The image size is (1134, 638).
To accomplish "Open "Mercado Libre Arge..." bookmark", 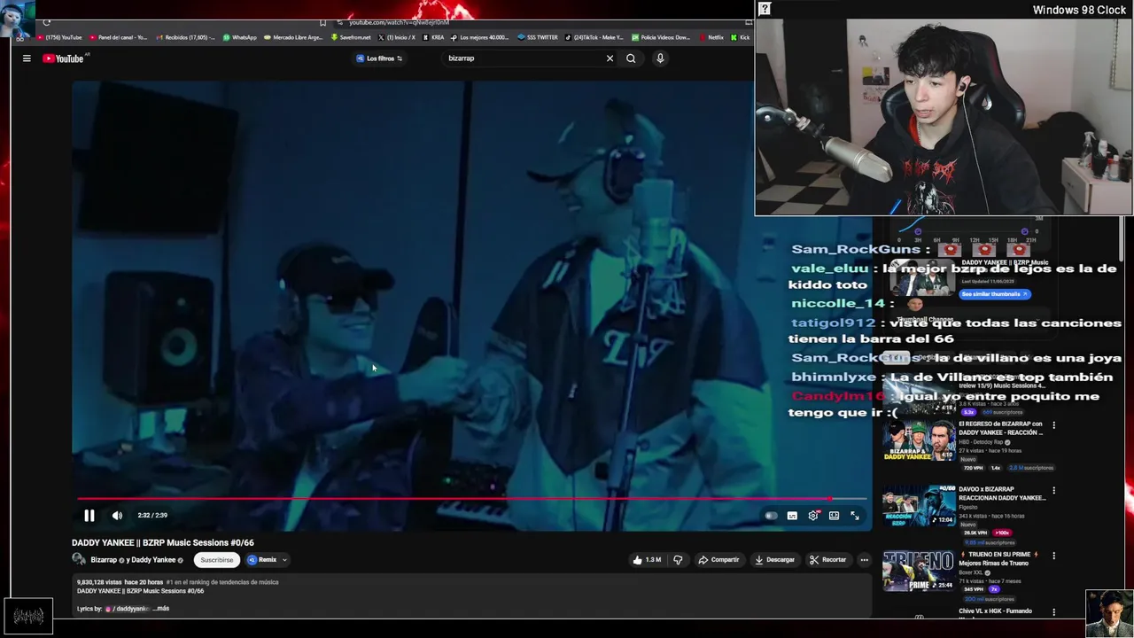I will (x=293, y=37).
